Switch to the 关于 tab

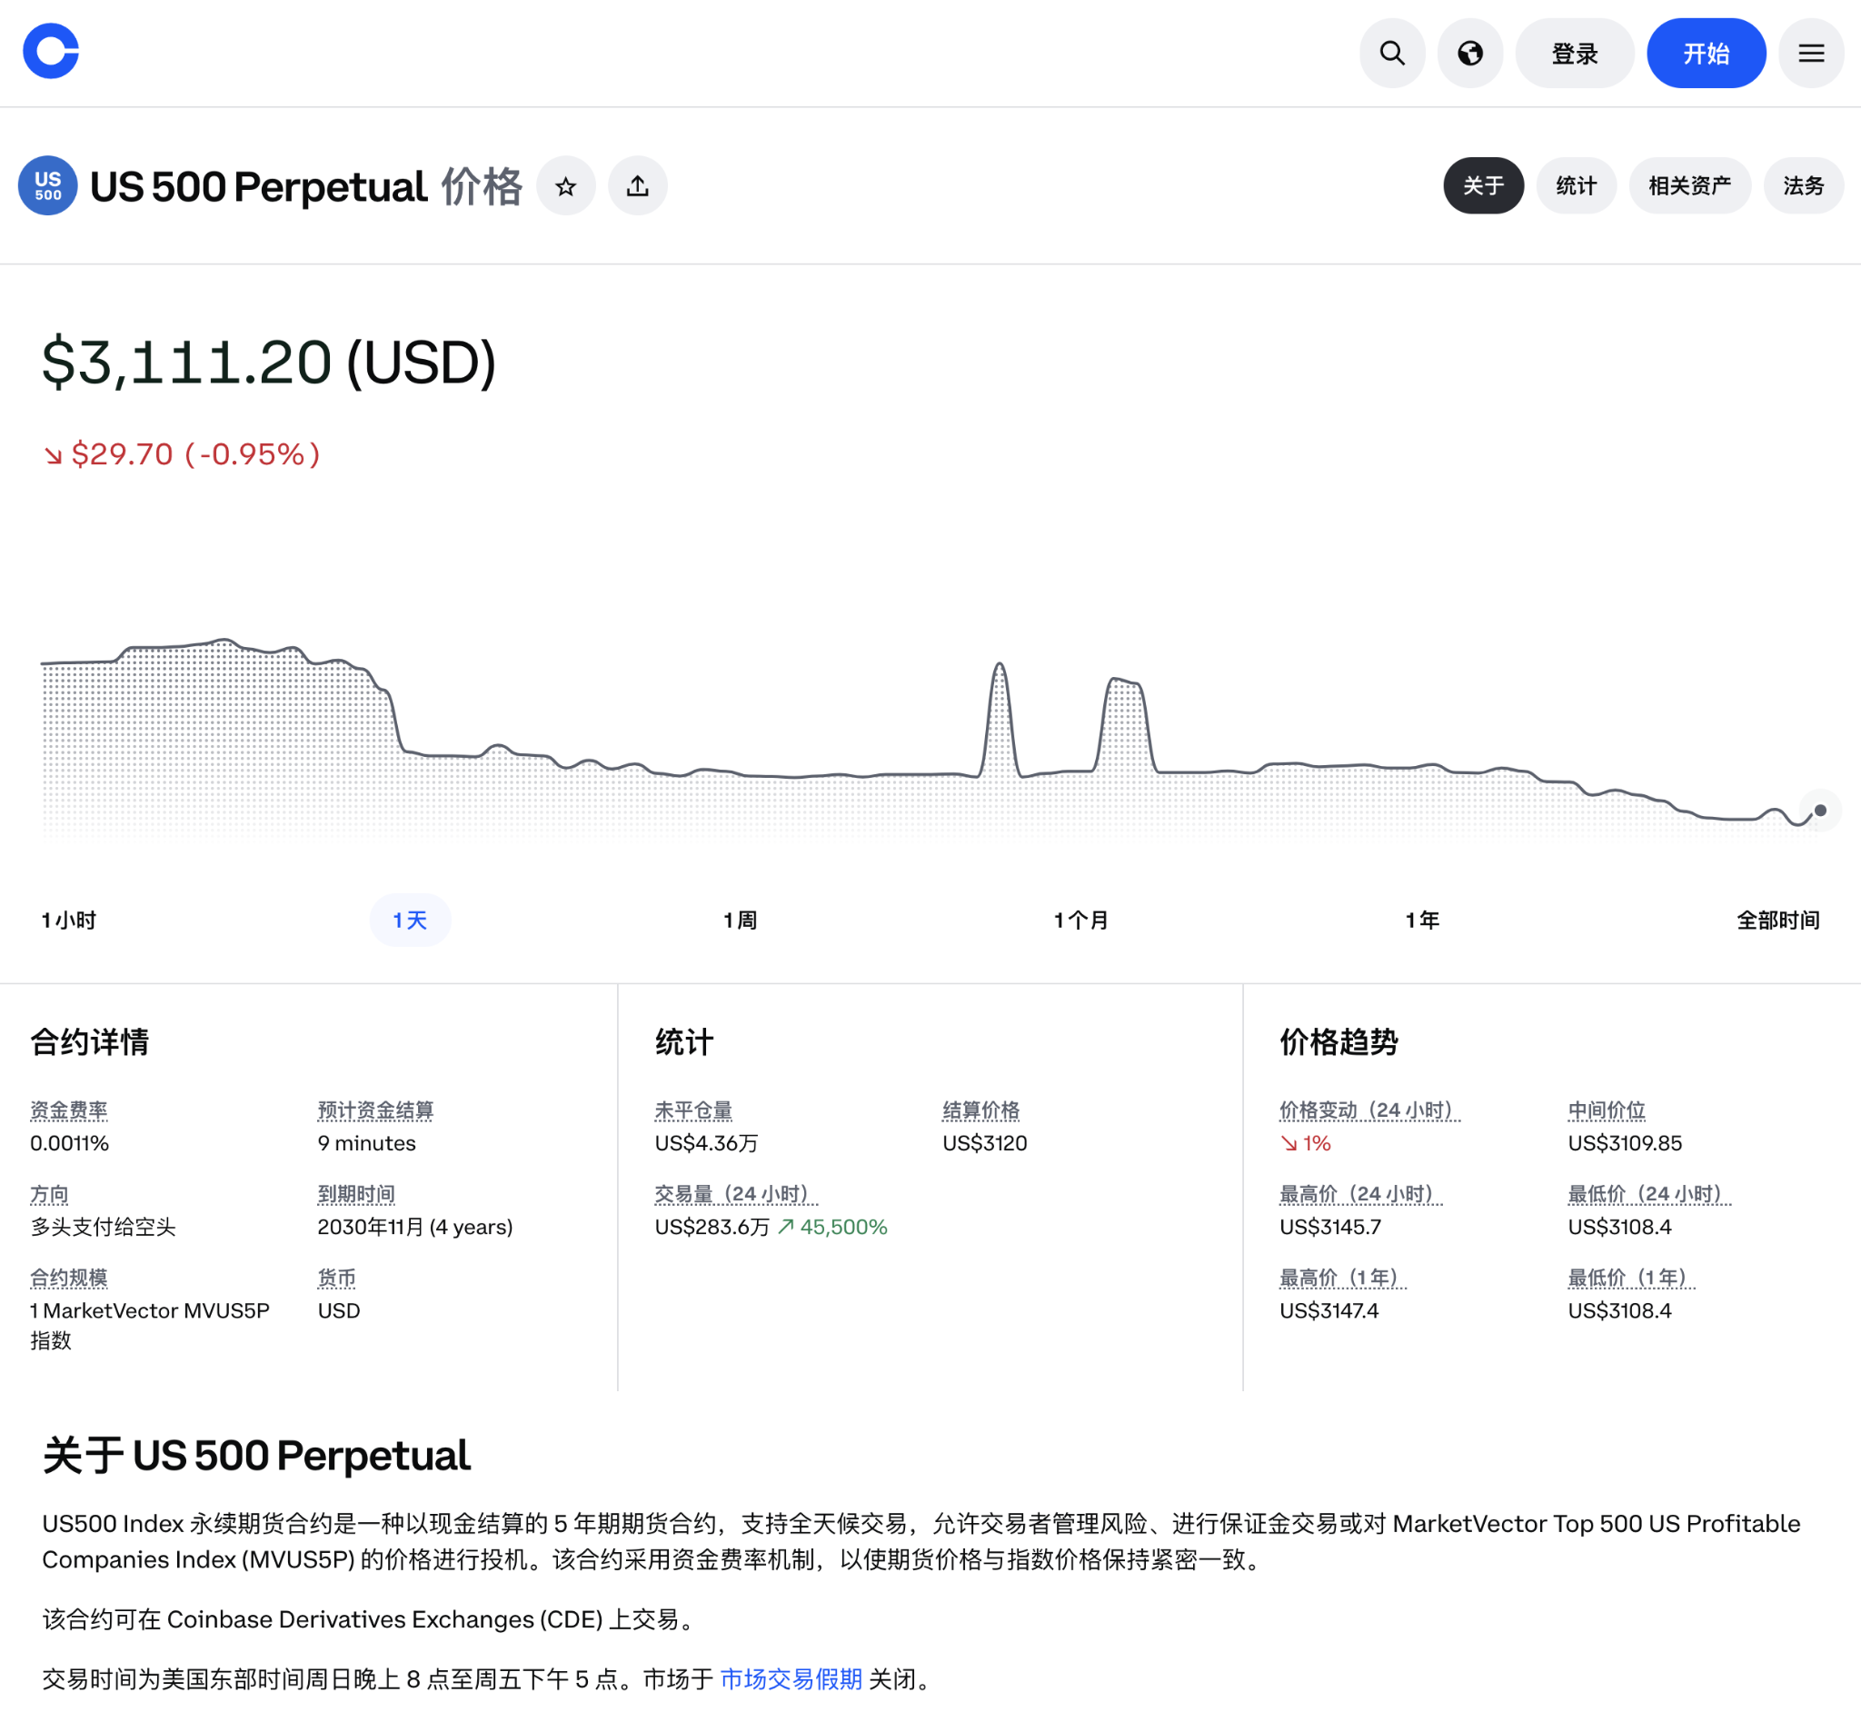1483,185
